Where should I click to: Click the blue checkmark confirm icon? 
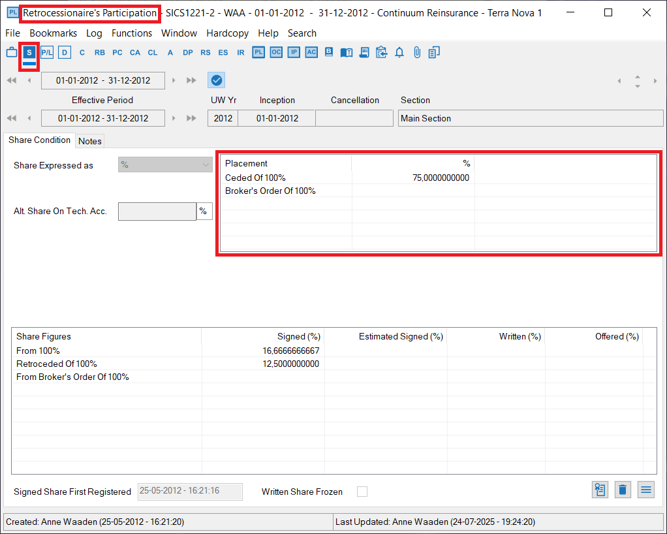[x=217, y=80]
